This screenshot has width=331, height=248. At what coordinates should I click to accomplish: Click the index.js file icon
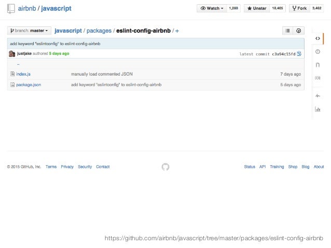pos(12,74)
